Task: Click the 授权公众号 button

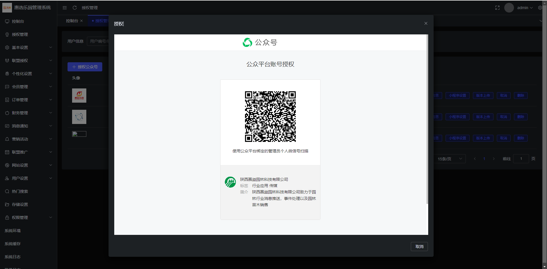Action: tap(85, 67)
